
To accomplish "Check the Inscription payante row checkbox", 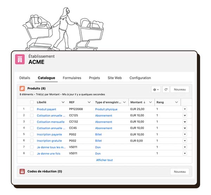I will tap(32, 135).
